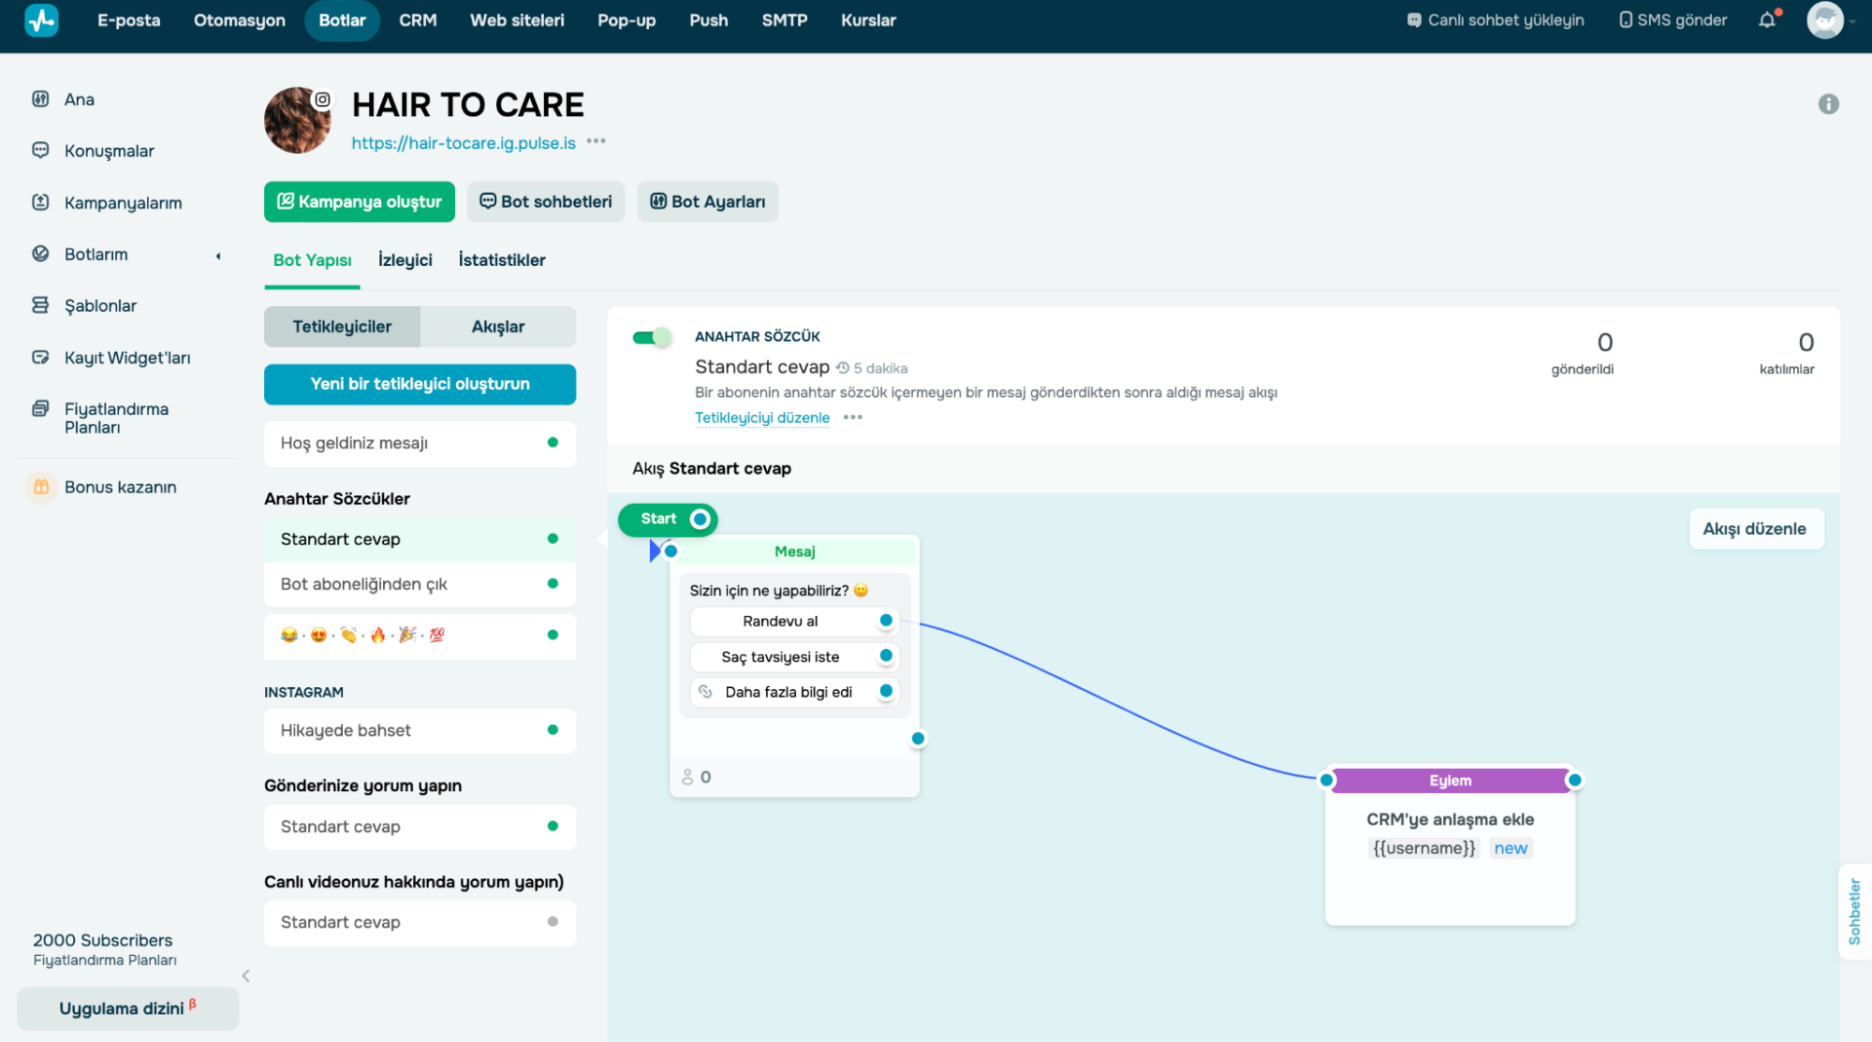The image size is (1872, 1042).
Task: Open the CRM top menu
Action: (x=418, y=20)
